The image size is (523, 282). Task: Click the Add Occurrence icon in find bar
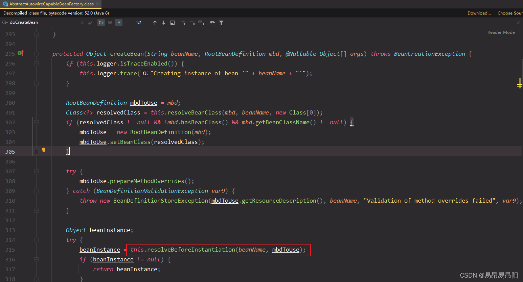tap(184, 23)
